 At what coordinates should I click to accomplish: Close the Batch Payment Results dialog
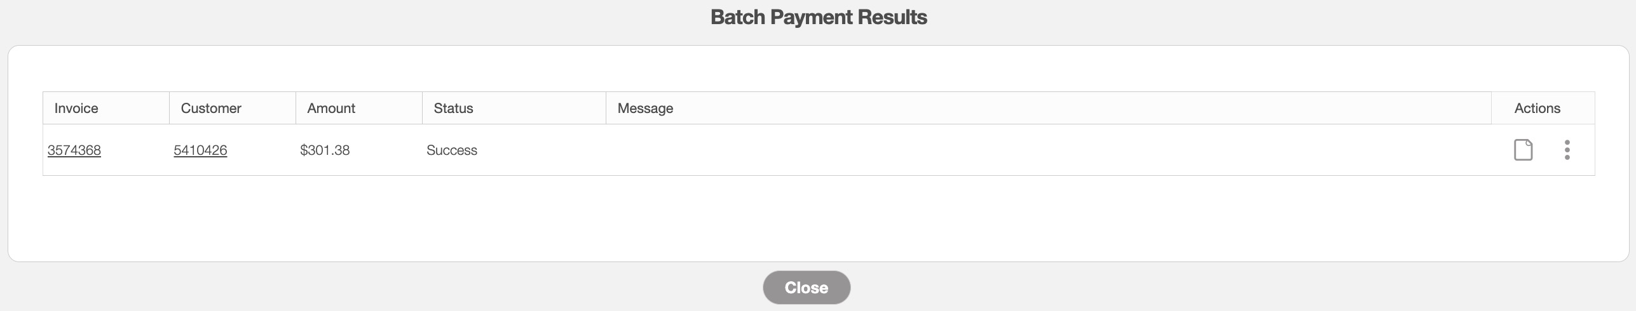pyautogui.click(x=806, y=288)
